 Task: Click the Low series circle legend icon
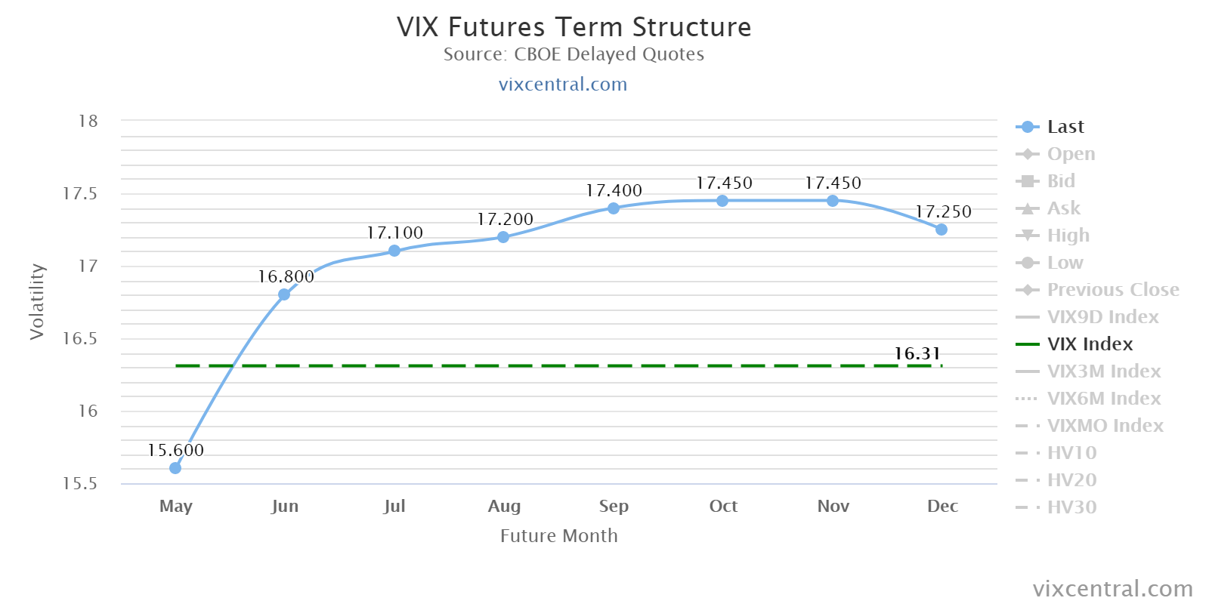coord(1027,263)
